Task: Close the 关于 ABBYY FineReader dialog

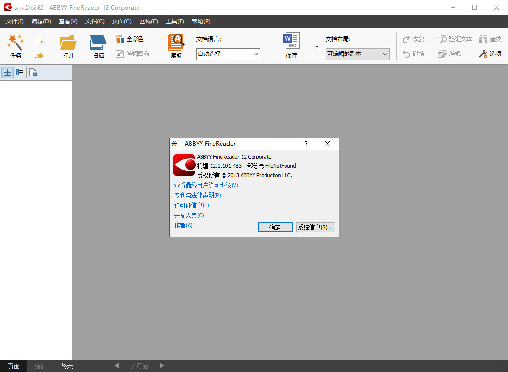Action: pos(328,144)
